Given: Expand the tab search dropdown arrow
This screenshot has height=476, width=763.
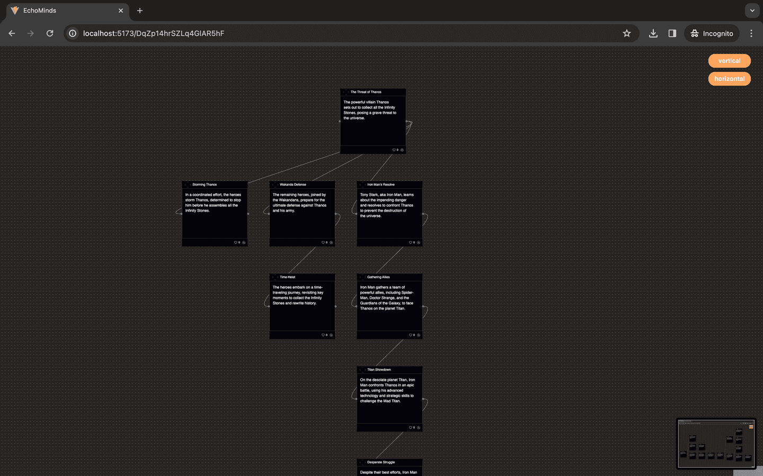Looking at the screenshot, I should 752,11.
